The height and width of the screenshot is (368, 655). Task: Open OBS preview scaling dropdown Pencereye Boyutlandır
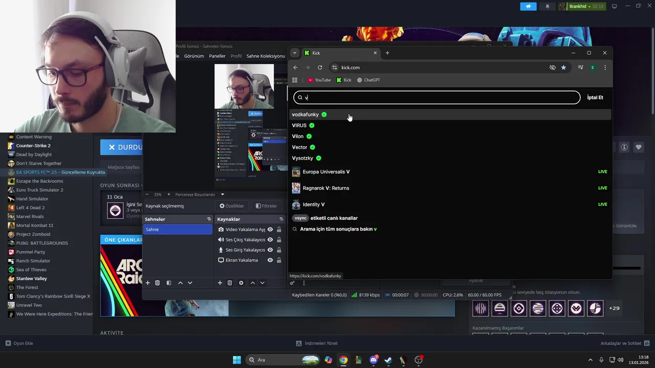tap(200, 194)
